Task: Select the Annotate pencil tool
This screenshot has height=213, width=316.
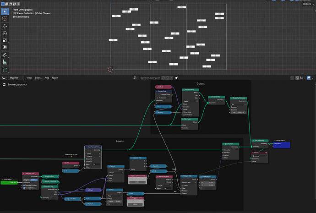Action: tap(5, 55)
